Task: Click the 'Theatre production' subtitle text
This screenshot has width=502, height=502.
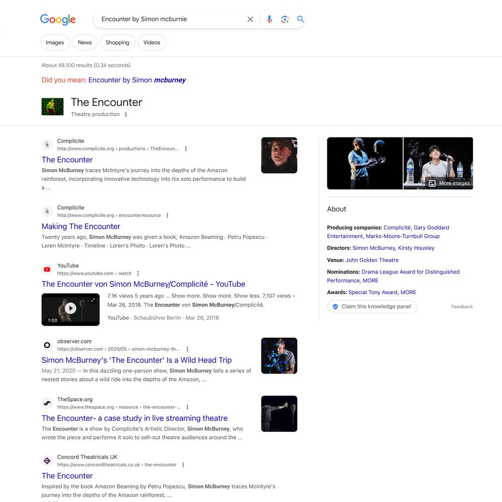Action: coord(95,114)
